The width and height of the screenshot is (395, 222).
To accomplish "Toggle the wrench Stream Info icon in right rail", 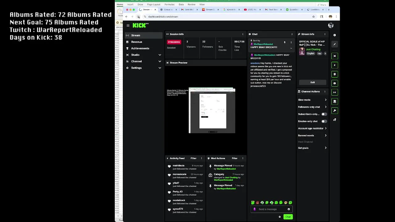I will point(335,110).
